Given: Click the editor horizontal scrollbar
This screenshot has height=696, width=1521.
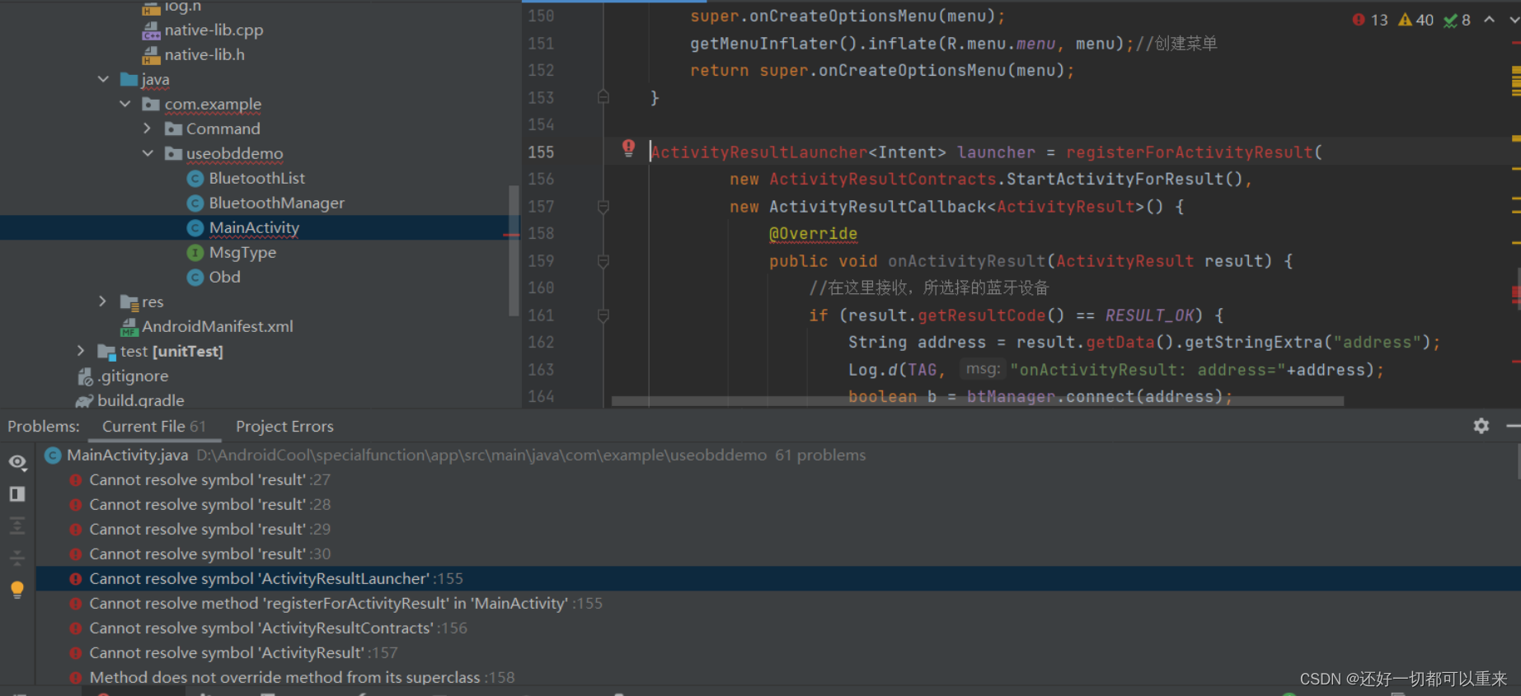Looking at the screenshot, I should click(978, 401).
